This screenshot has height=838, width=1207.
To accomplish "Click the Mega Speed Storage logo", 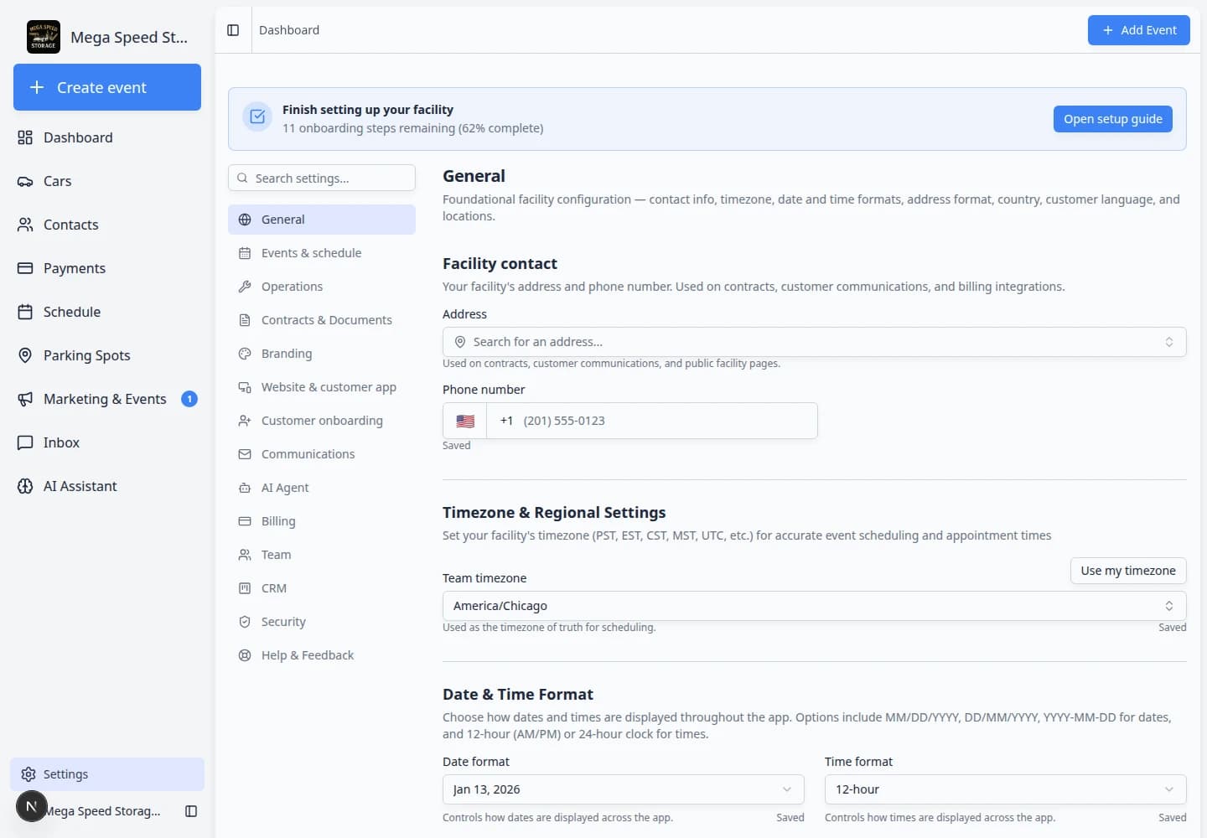I will coord(44,37).
